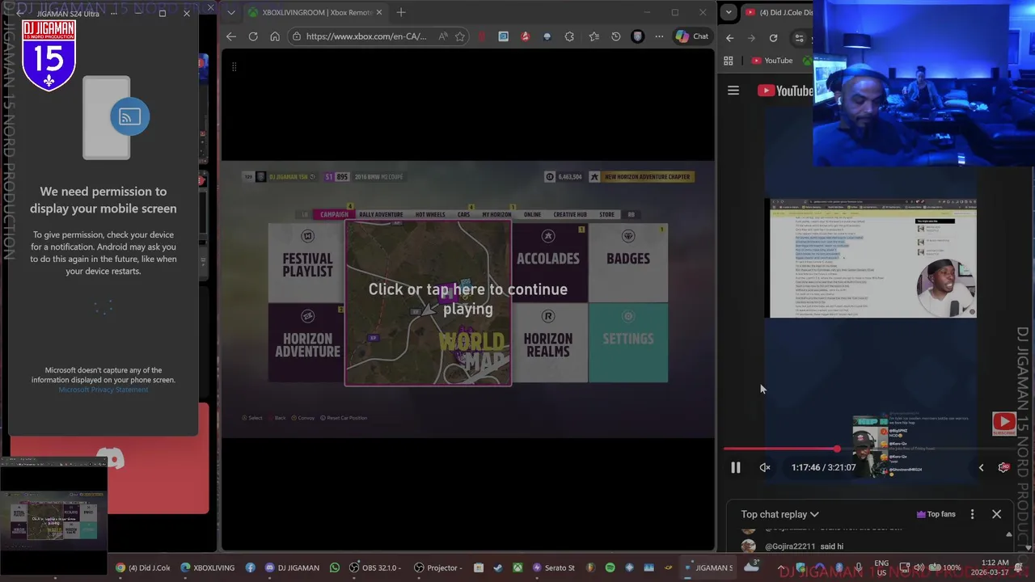The height and width of the screenshot is (582, 1035).
Task: Open Forza Settings tile
Action: coord(628,343)
